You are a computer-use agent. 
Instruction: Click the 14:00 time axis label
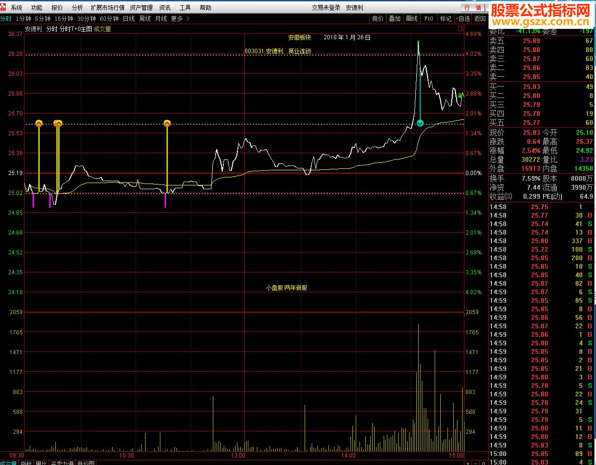348,456
